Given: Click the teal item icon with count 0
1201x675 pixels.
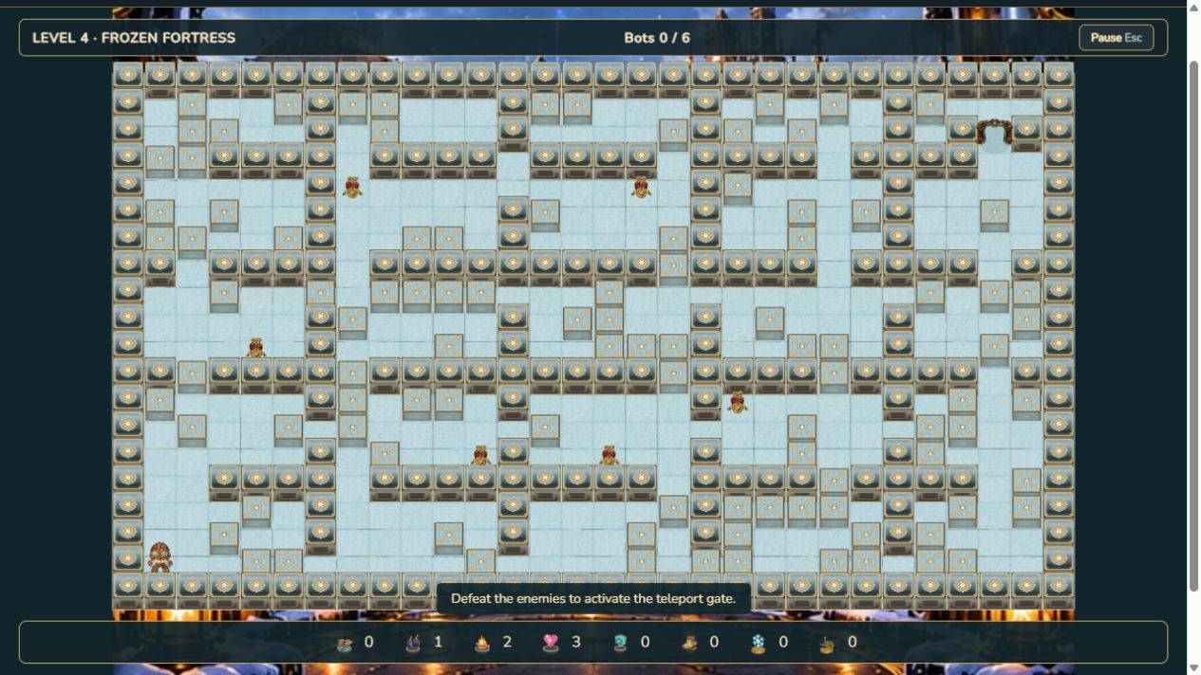Looking at the screenshot, I should coord(345,643).
